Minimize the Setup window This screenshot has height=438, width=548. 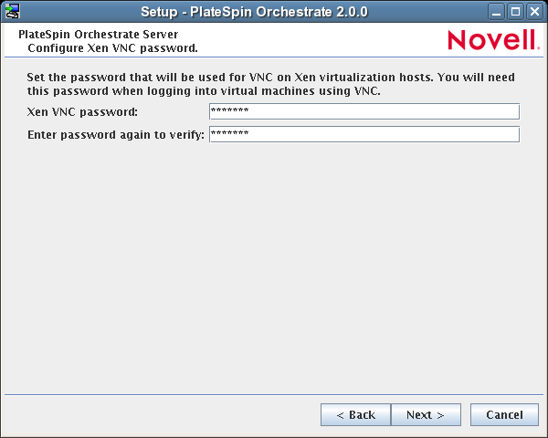point(497,11)
